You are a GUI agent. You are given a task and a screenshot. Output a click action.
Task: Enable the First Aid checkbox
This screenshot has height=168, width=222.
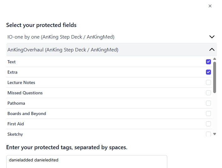[208, 124]
